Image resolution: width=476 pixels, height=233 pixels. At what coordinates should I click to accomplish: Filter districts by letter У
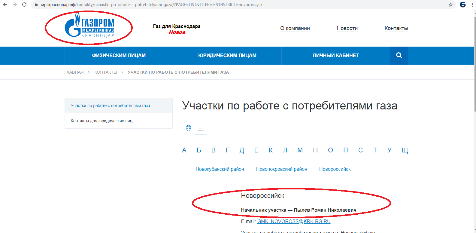390,150
